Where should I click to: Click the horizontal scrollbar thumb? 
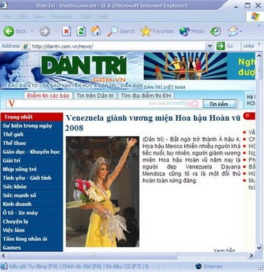coord(92,255)
